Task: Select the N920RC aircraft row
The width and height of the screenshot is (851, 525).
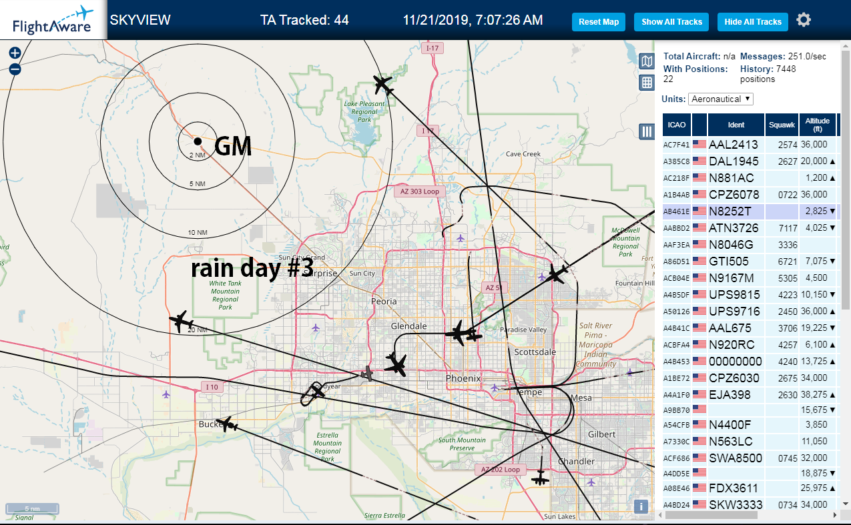Action: click(750, 344)
